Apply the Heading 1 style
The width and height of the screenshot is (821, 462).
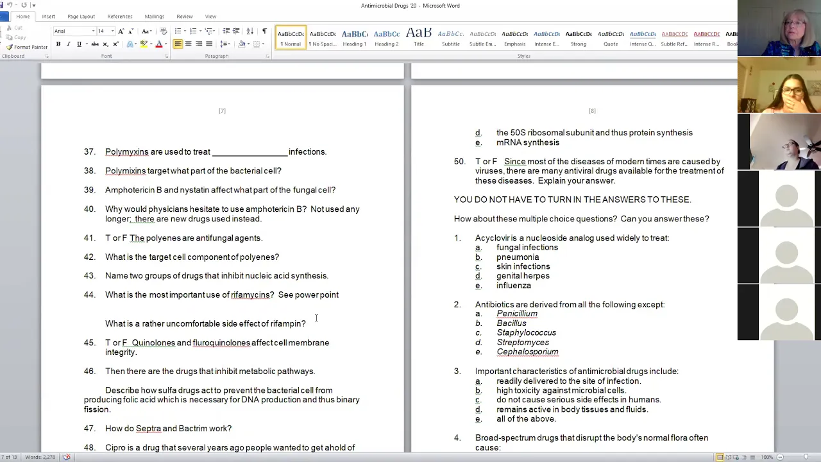tap(355, 37)
